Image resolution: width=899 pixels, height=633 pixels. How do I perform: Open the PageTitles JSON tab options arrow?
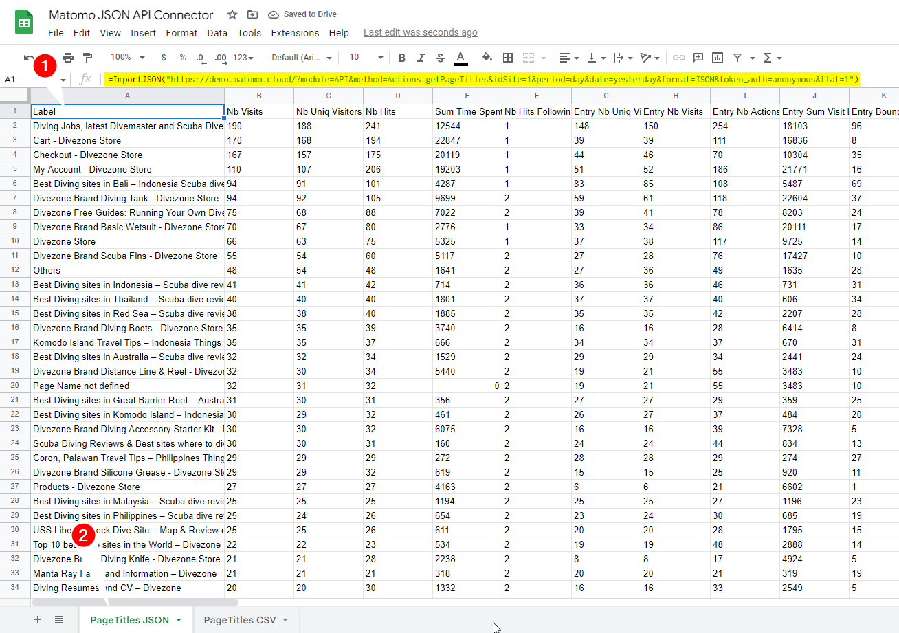coord(179,620)
